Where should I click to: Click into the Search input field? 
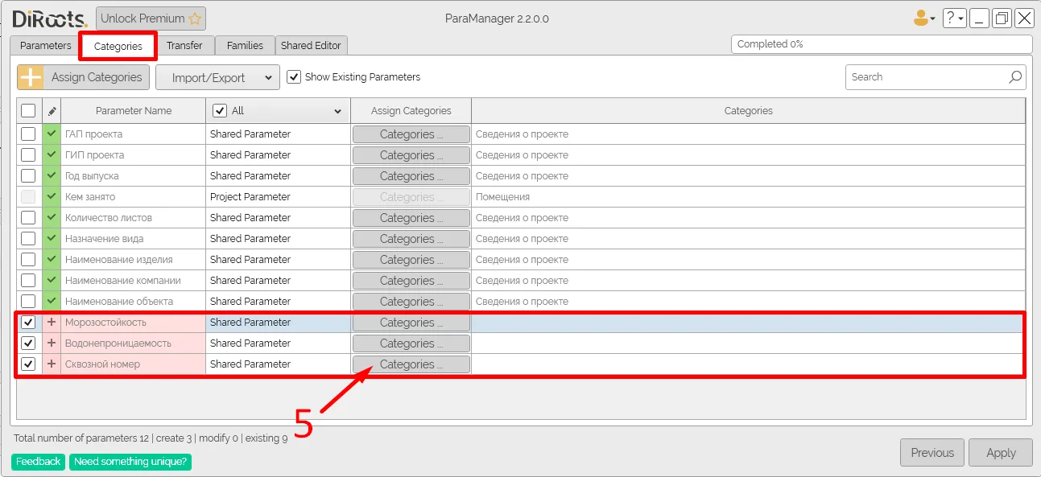(x=926, y=77)
